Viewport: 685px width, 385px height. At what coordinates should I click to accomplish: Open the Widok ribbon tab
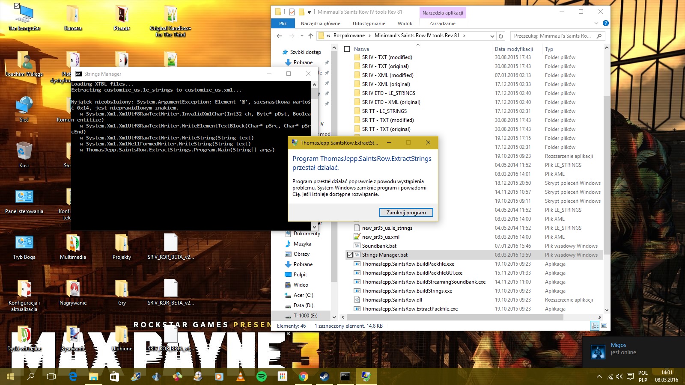[405, 24]
